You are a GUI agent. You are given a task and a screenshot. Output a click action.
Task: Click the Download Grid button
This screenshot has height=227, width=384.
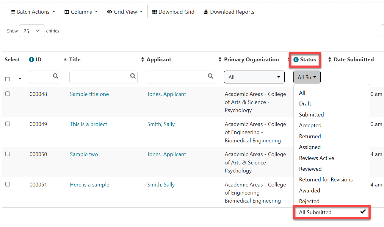(173, 12)
